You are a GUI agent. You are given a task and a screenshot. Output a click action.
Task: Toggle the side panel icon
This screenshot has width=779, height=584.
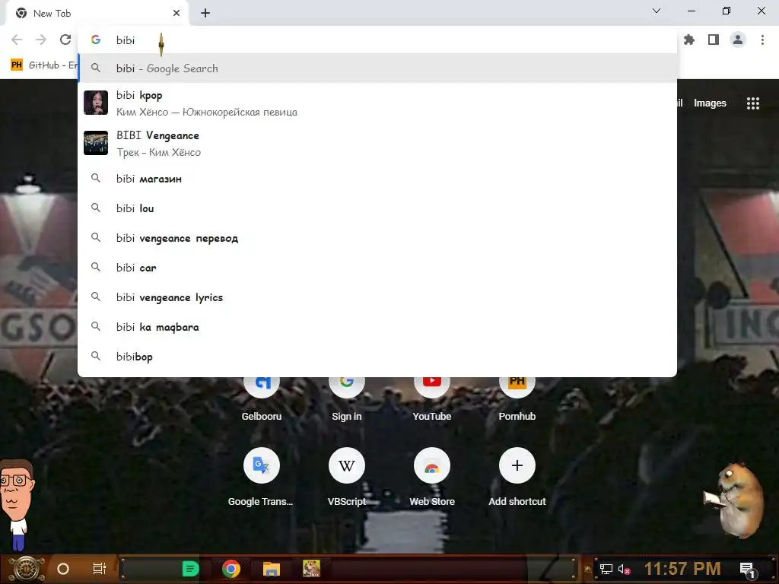click(714, 40)
